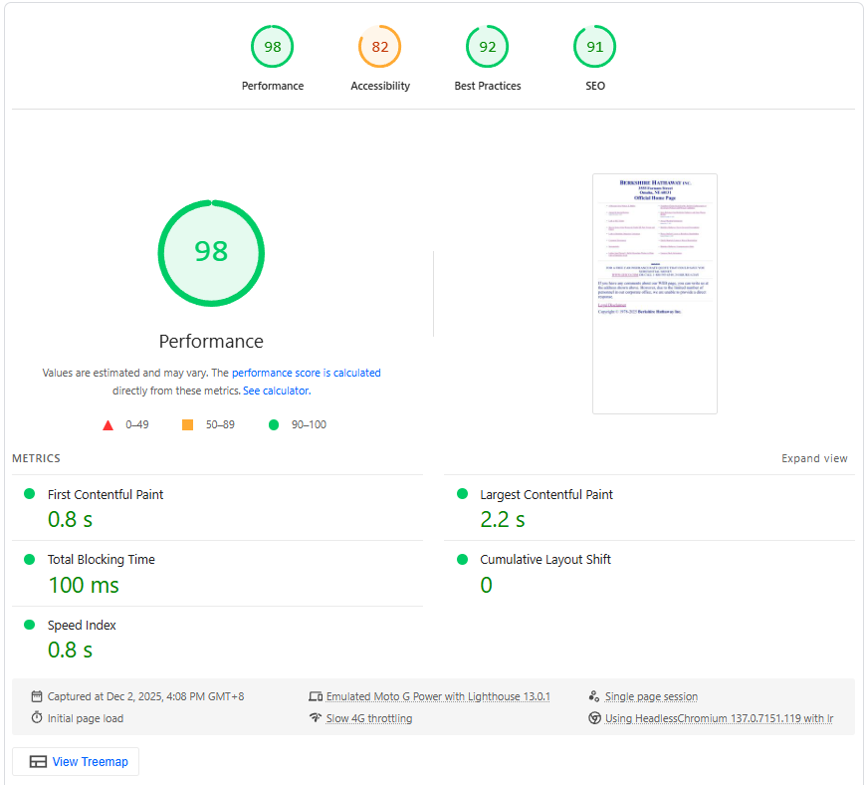Image resolution: width=868 pixels, height=785 pixels.
Task: Click the treemap icon beside View Treemap
Action: click(x=39, y=762)
